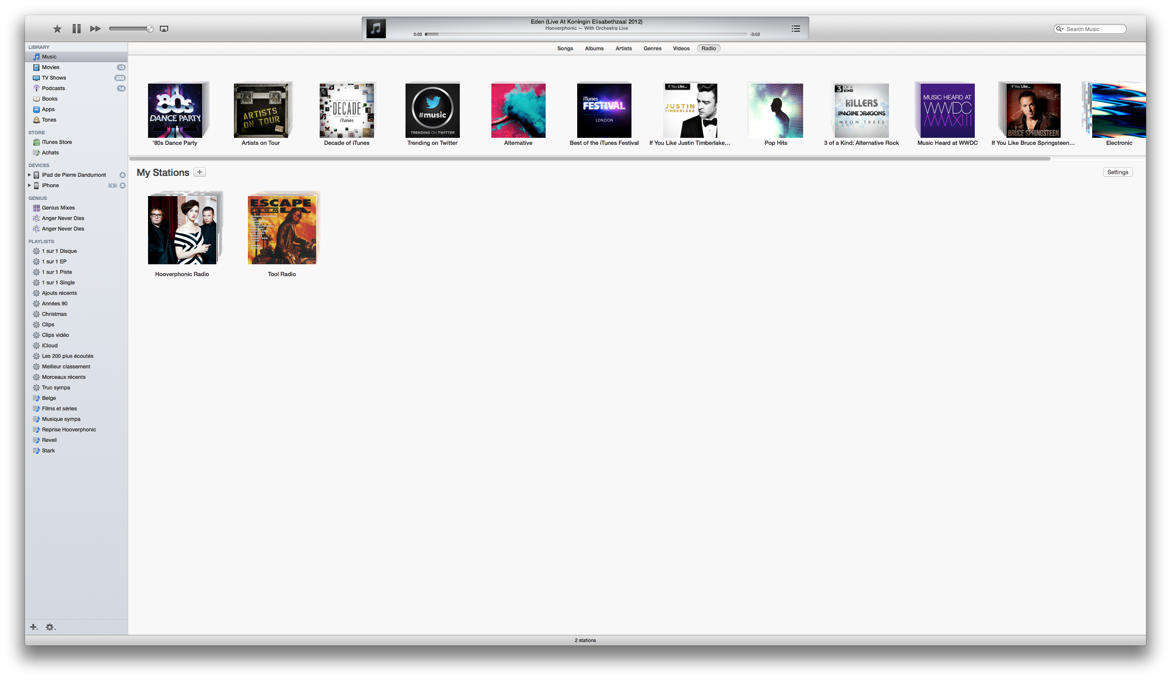Click the add playlist plus icon
Viewport: 1171px width, 680px height.
click(33, 627)
